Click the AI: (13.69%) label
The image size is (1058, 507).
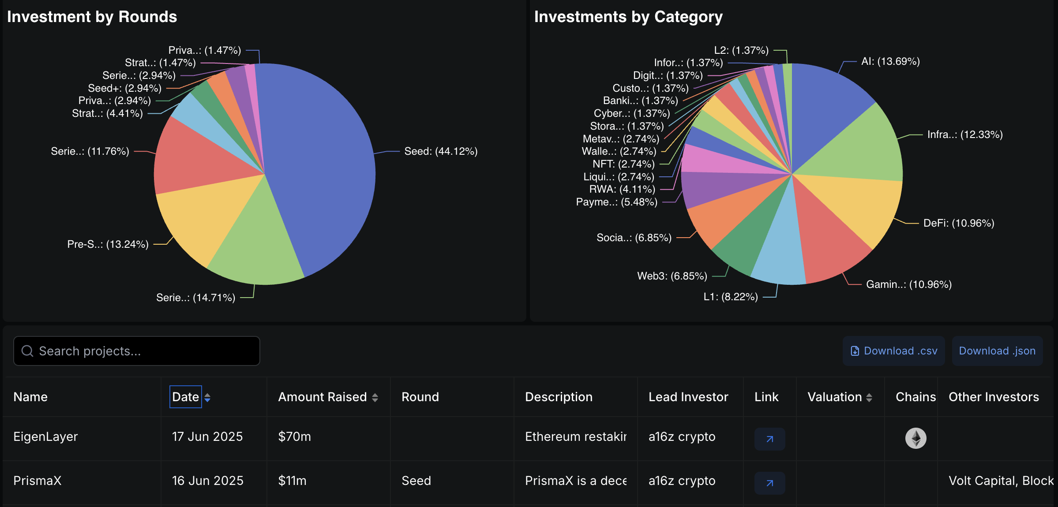click(890, 61)
